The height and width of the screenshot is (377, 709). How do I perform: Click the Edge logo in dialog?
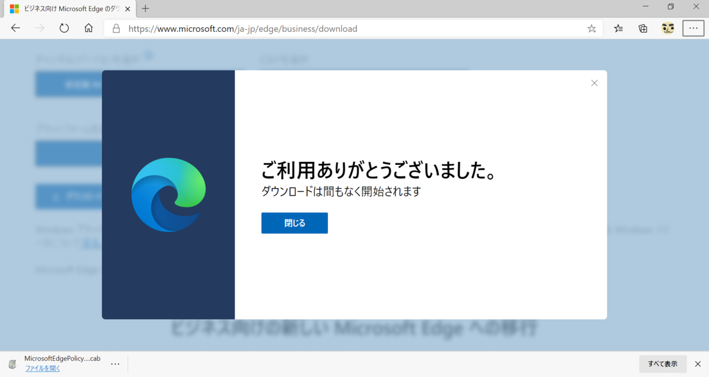[168, 194]
